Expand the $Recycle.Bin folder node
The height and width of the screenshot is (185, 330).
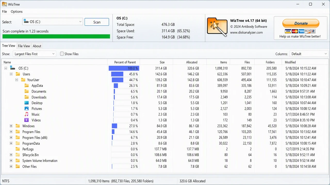(x=11, y=155)
